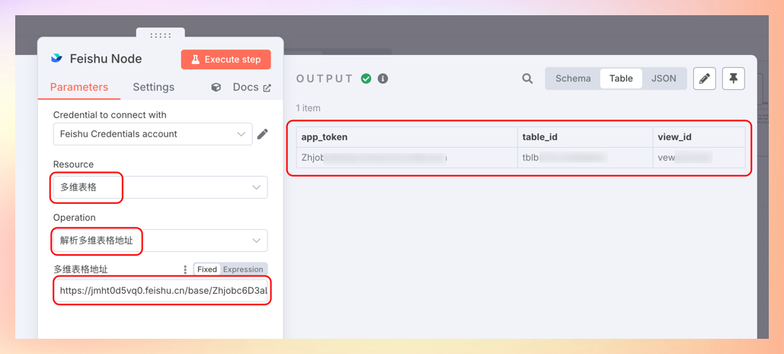Click the table_id column header
The width and height of the screenshot is (784, 354).
click(x=585, y=137)
